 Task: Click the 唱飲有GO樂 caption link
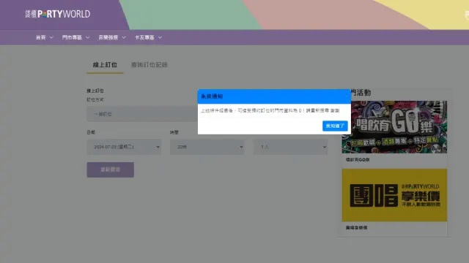coord(358,160)
